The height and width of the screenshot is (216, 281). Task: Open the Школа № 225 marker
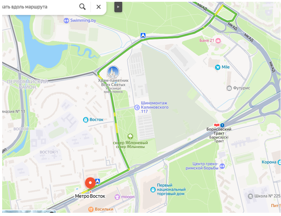coord(250,196)
